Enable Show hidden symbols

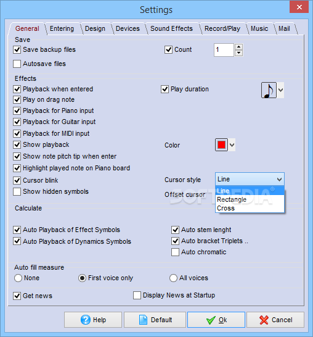coord(17,191)
